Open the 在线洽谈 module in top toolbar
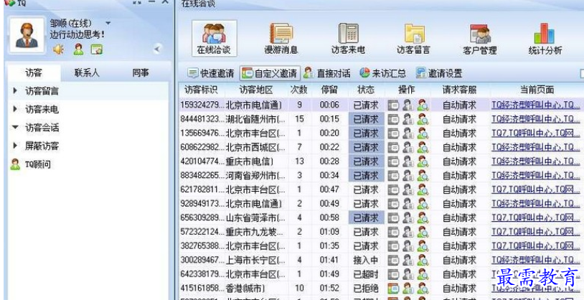Screen dimensions: 584x300 point(215,38)
